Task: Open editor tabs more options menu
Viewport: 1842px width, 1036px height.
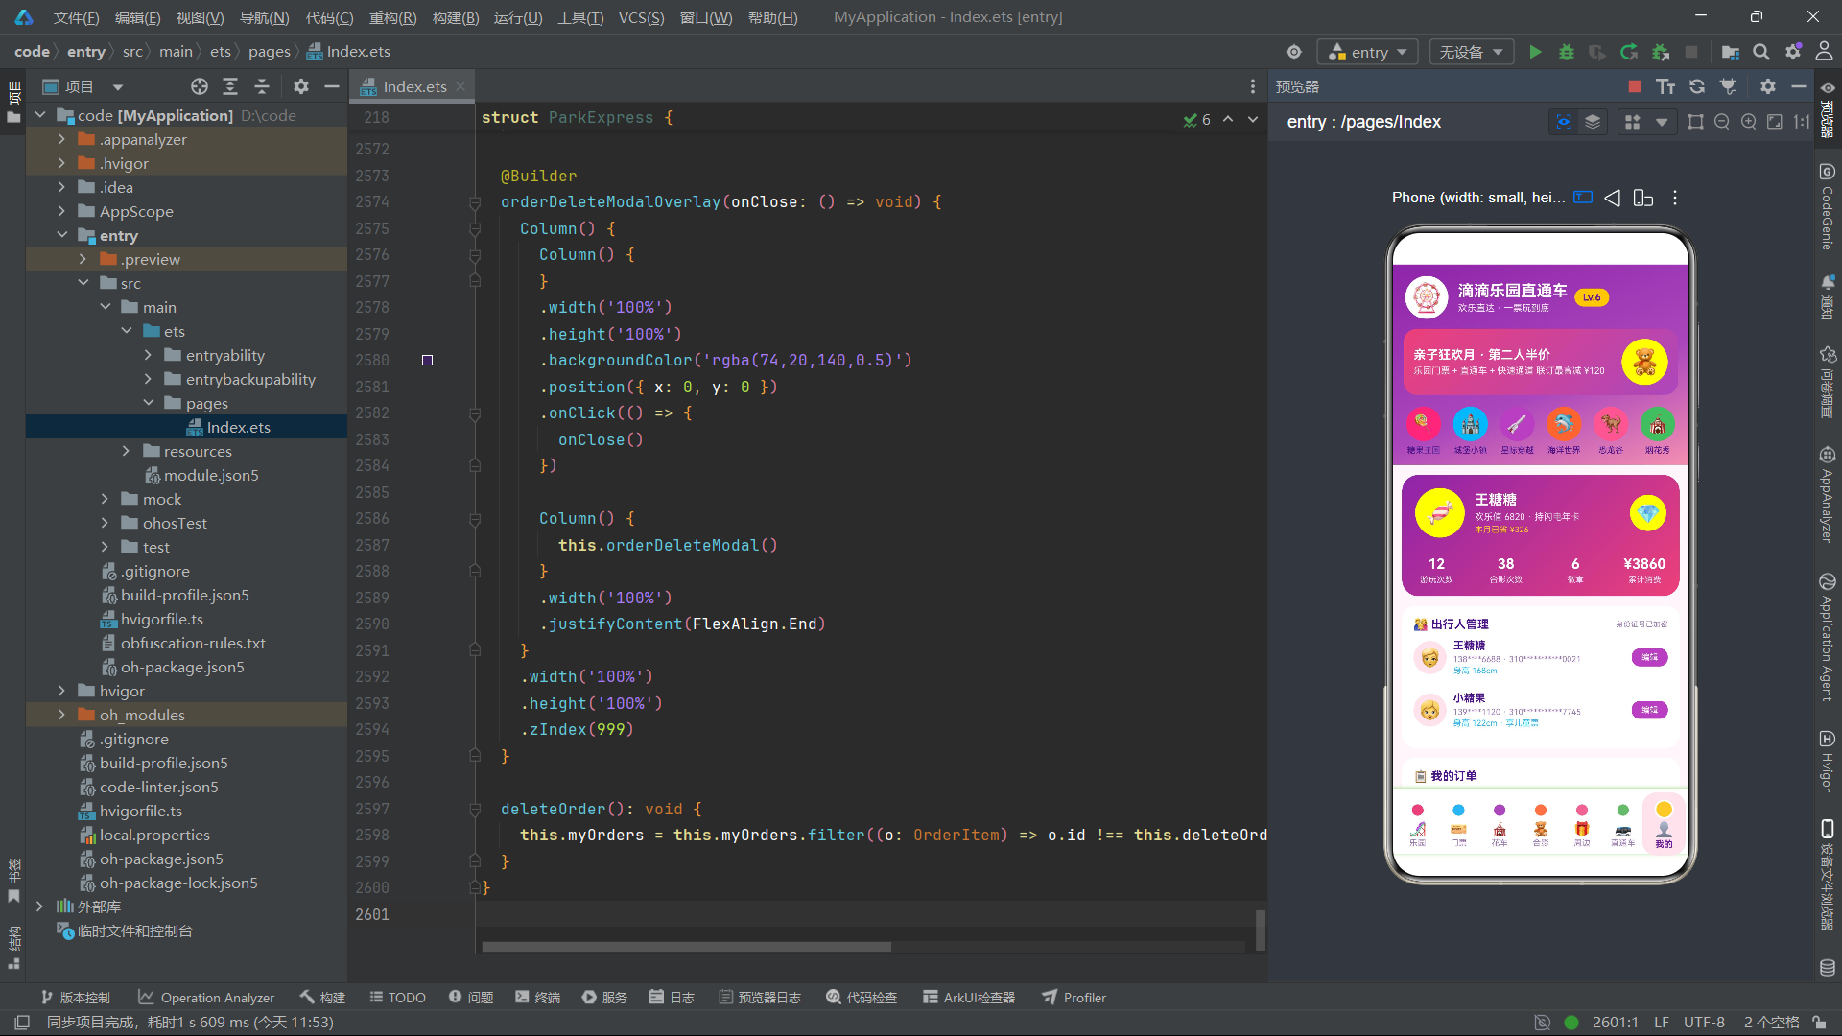Action: click(x=1253, y=86)
